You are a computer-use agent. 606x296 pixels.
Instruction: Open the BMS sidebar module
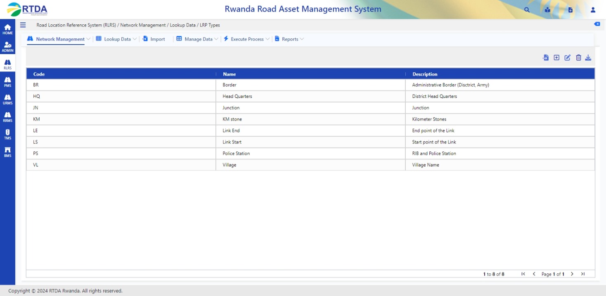[x=7, y=152]
